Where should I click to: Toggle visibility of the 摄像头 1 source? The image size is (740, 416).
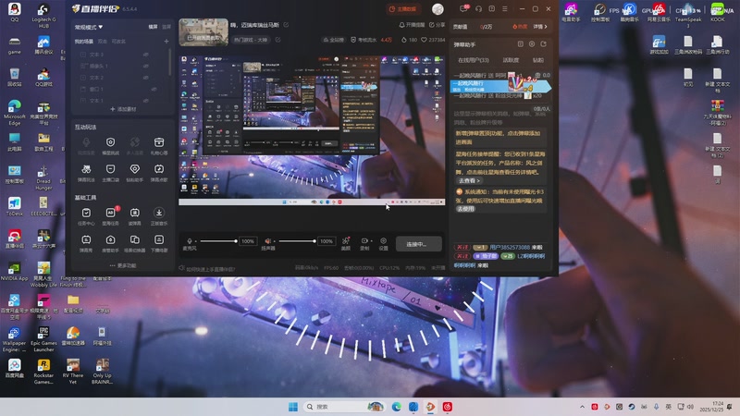[x=146, y=66]
